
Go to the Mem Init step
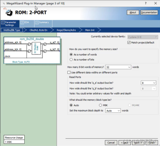tap(90, 30)
